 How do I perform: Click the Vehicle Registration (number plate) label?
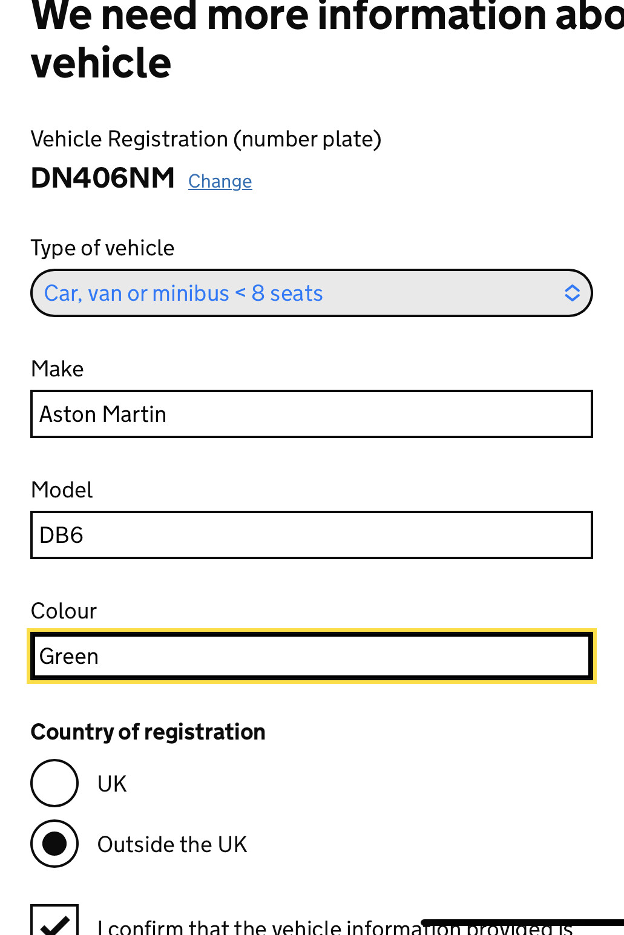point(206,139)
